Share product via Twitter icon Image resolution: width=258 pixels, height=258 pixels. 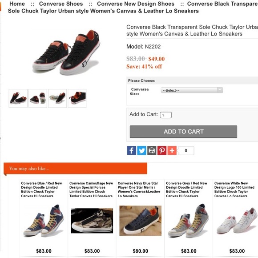pyautogui.click(x=141, y=150)
